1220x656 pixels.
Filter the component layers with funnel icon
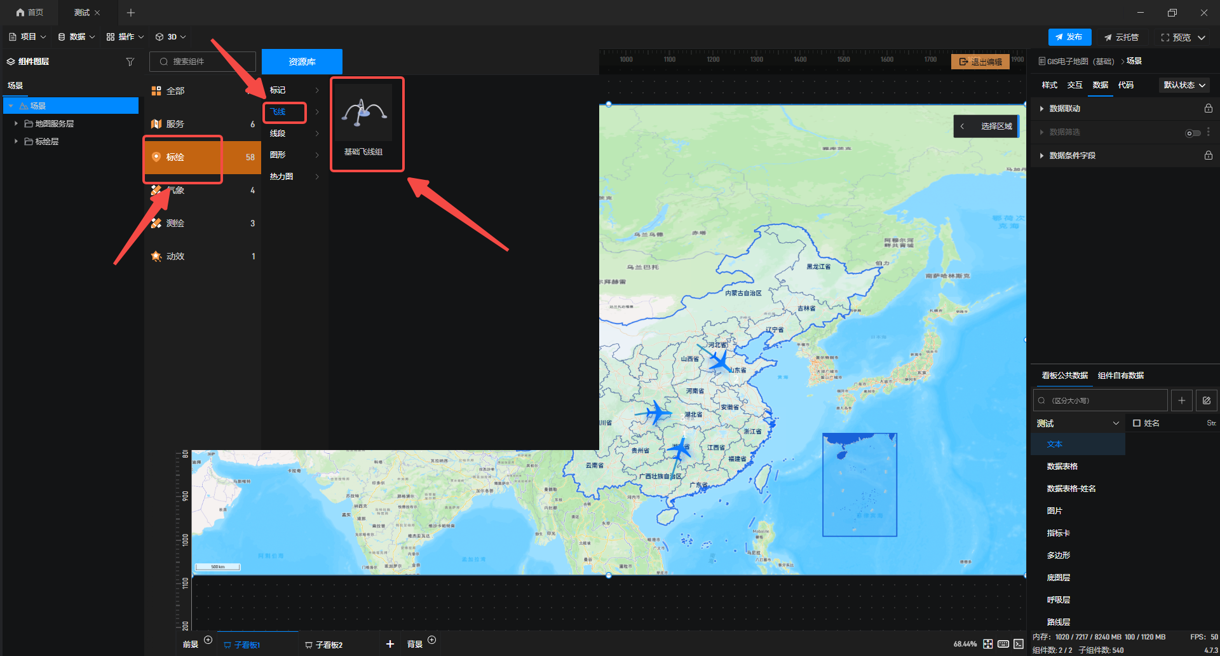click(x=130, y=62)
